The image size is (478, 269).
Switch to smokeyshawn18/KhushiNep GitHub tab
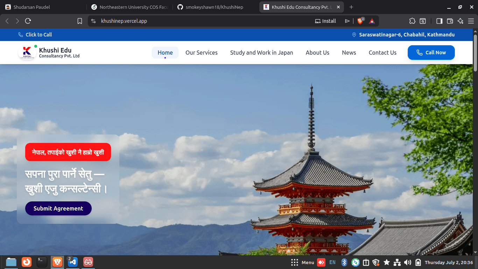[215, 7]
